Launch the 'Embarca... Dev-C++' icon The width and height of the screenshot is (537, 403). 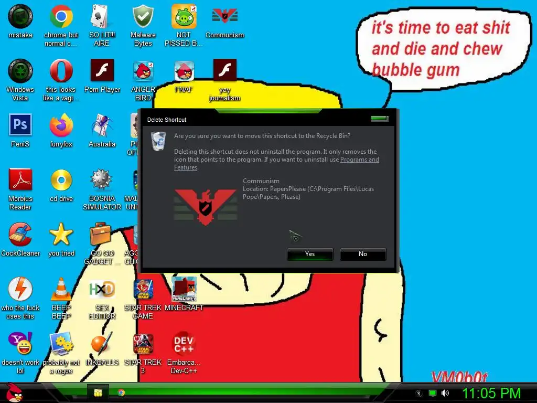(x=184, y=344)
